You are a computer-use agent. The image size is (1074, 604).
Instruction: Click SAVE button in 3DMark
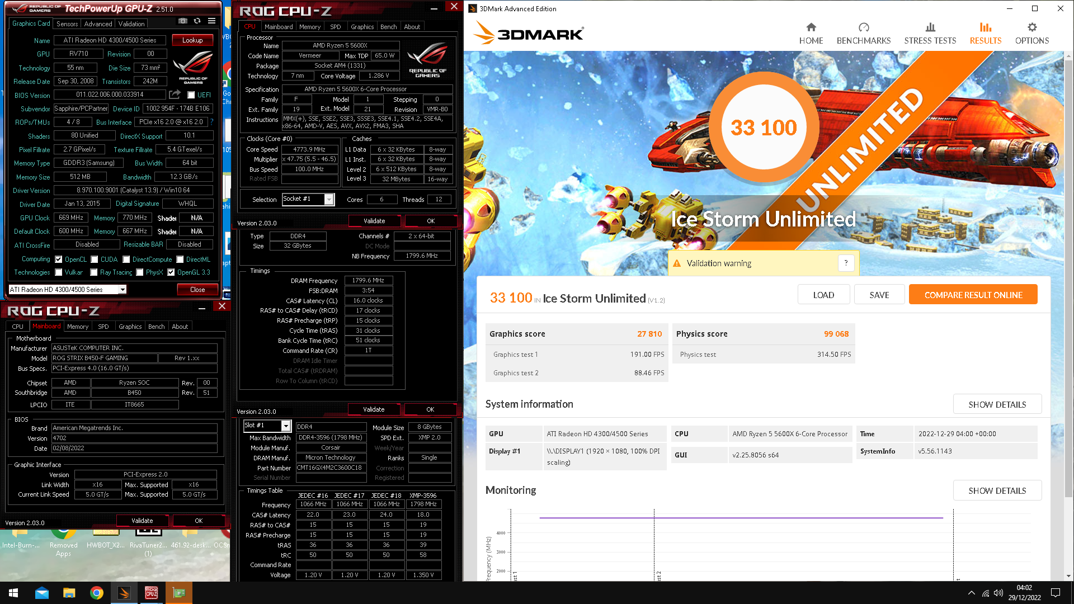pyautogui.click(x=879, y=295)
